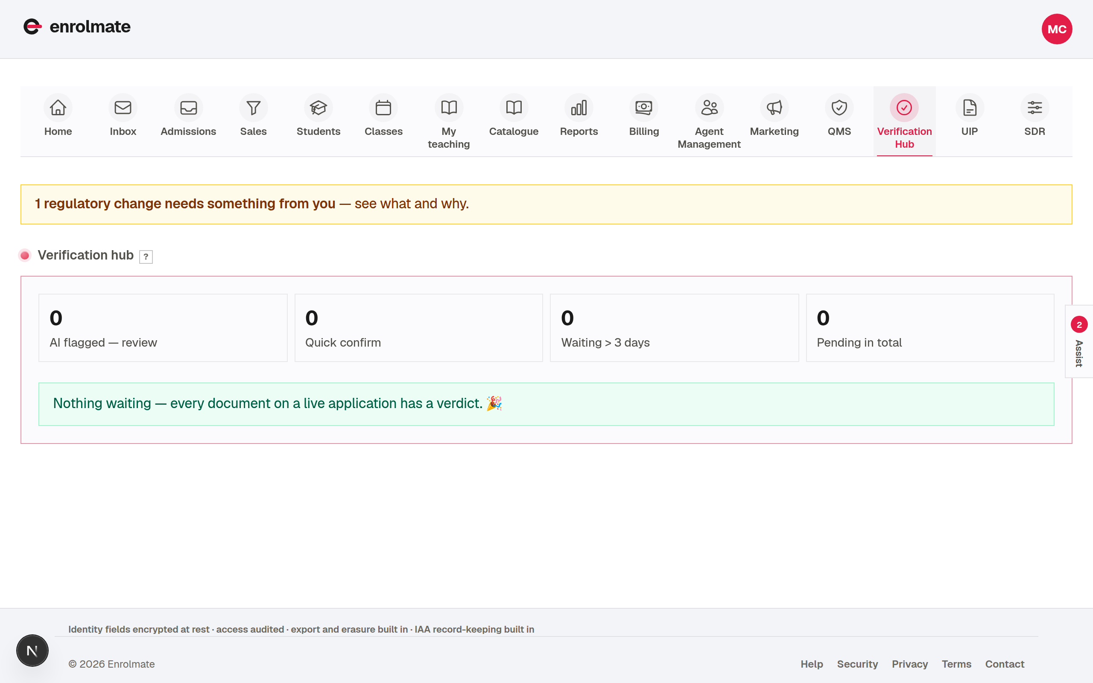Open the Assist side panel tab
1093x683 pixels.
click(1079, 341)
